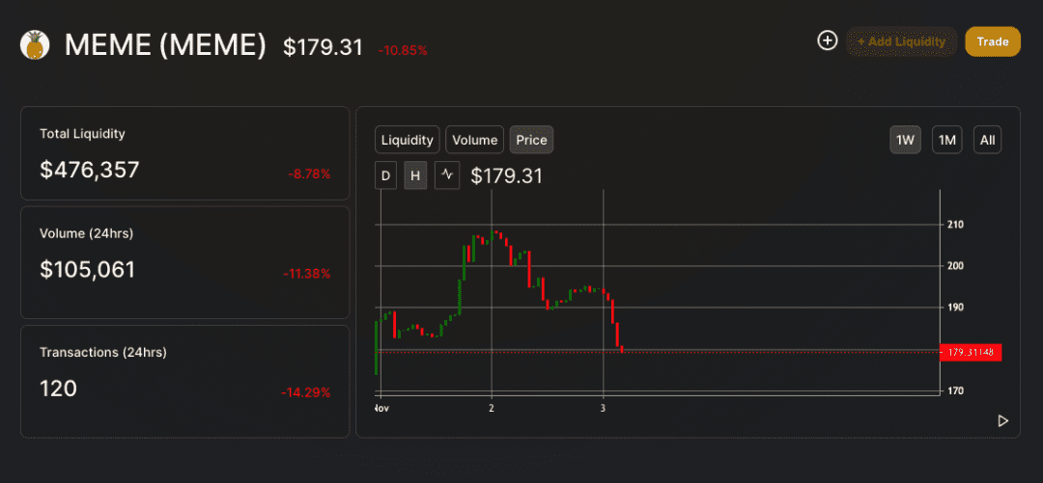Click the Nov date axis label
This screenshot has height=483, width=1043.
click(381, 408)
